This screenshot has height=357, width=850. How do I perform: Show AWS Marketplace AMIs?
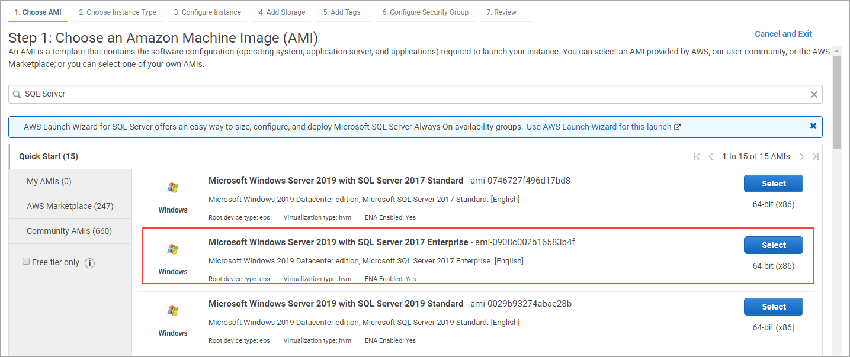[70, 206]
